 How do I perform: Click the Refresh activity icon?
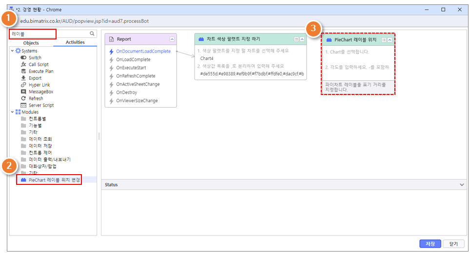pyautogui.click(x=23, y=98)
